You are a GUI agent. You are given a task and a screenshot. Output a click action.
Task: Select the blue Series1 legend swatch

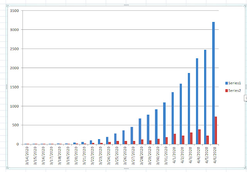(x=227, y=83)
